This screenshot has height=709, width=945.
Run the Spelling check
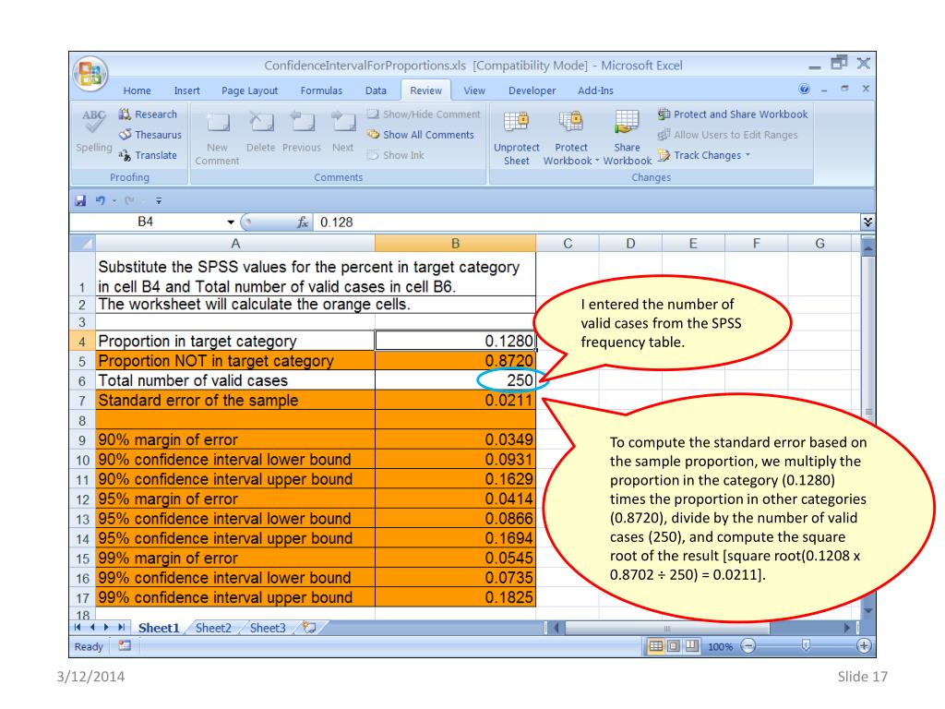[93, 130]
